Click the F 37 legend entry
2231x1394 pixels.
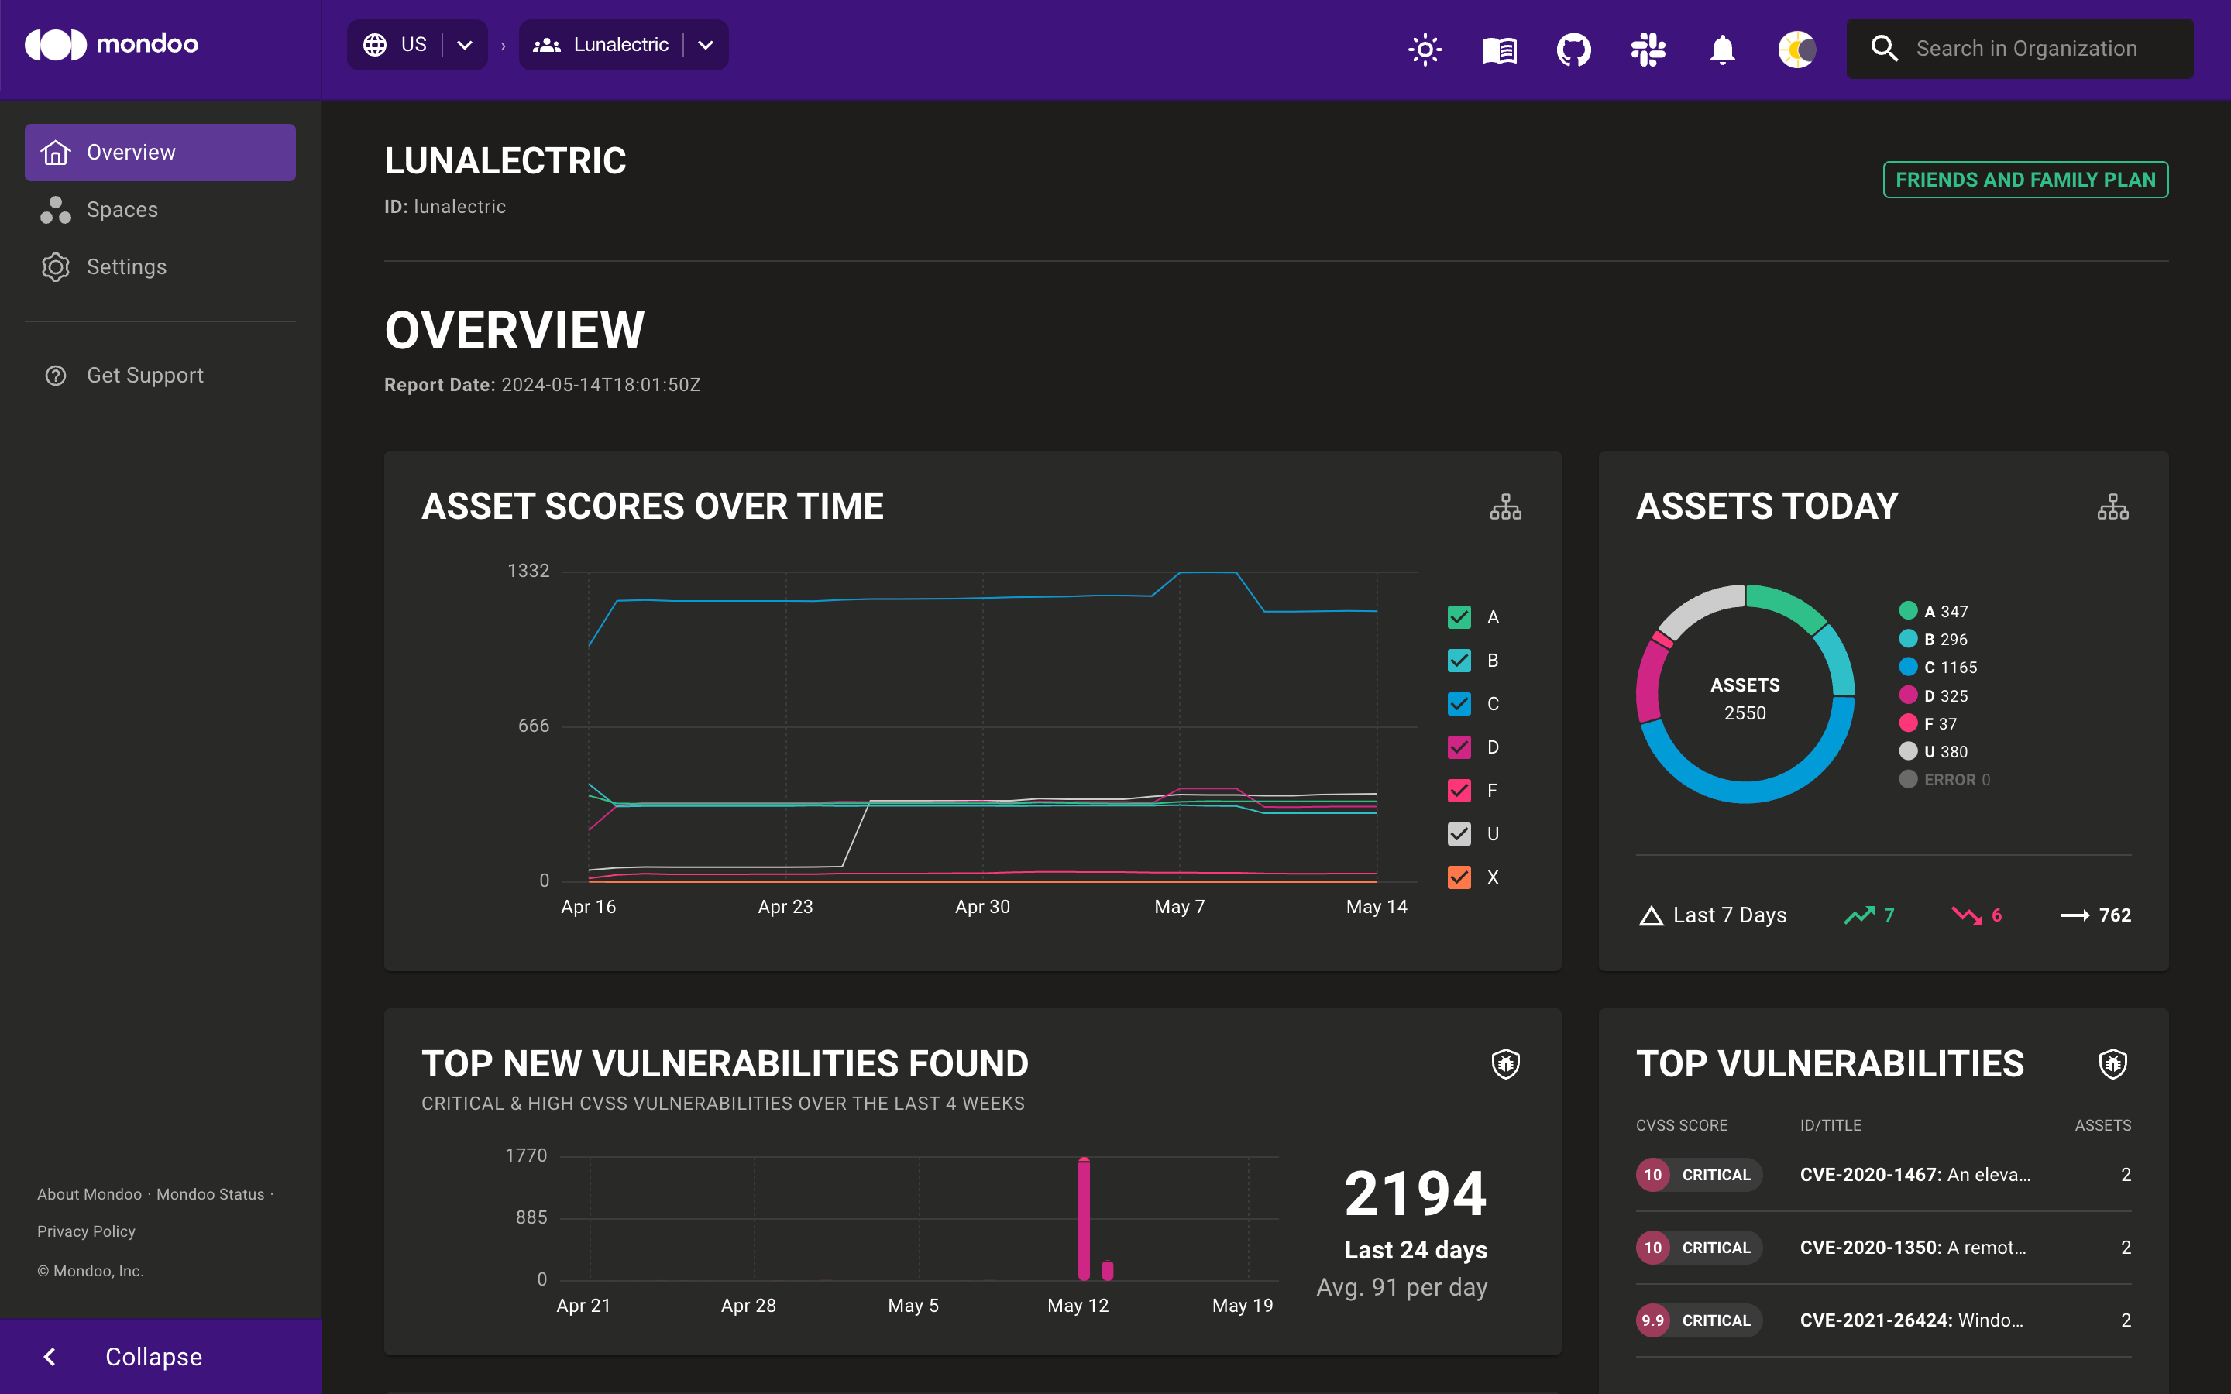point(1927,724)
